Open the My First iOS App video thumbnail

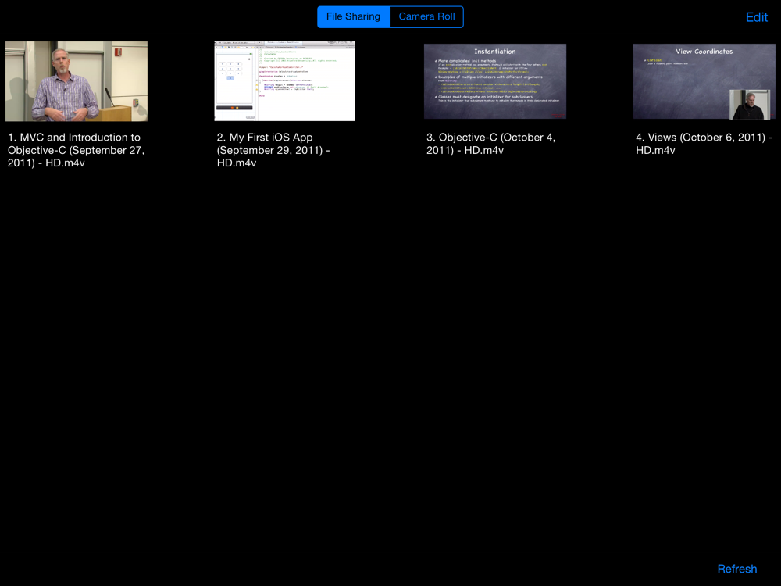pos(285,81)
